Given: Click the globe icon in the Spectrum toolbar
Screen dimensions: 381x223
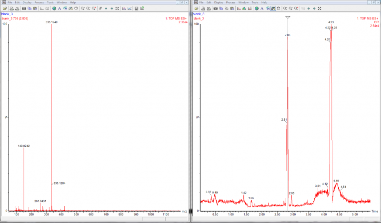Looking at the screenshot, I should [54, 9].
